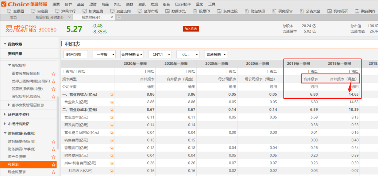Open 债券 menu
This screenshot has height=176, width=378.
(69, 4)
